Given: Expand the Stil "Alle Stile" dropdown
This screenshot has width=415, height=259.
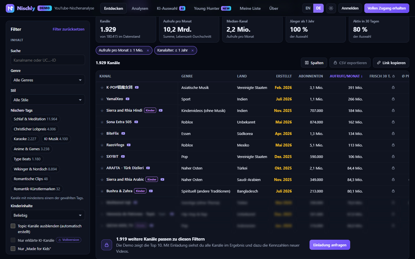Looking at the screenshot, I should coord(48,100).
